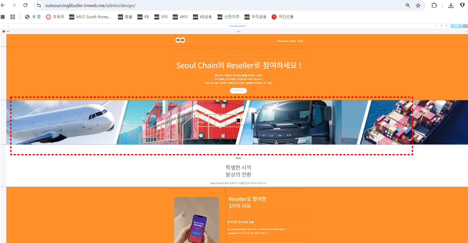
Task: Open the KB bookmark
Action: click(x=143, y=17)
